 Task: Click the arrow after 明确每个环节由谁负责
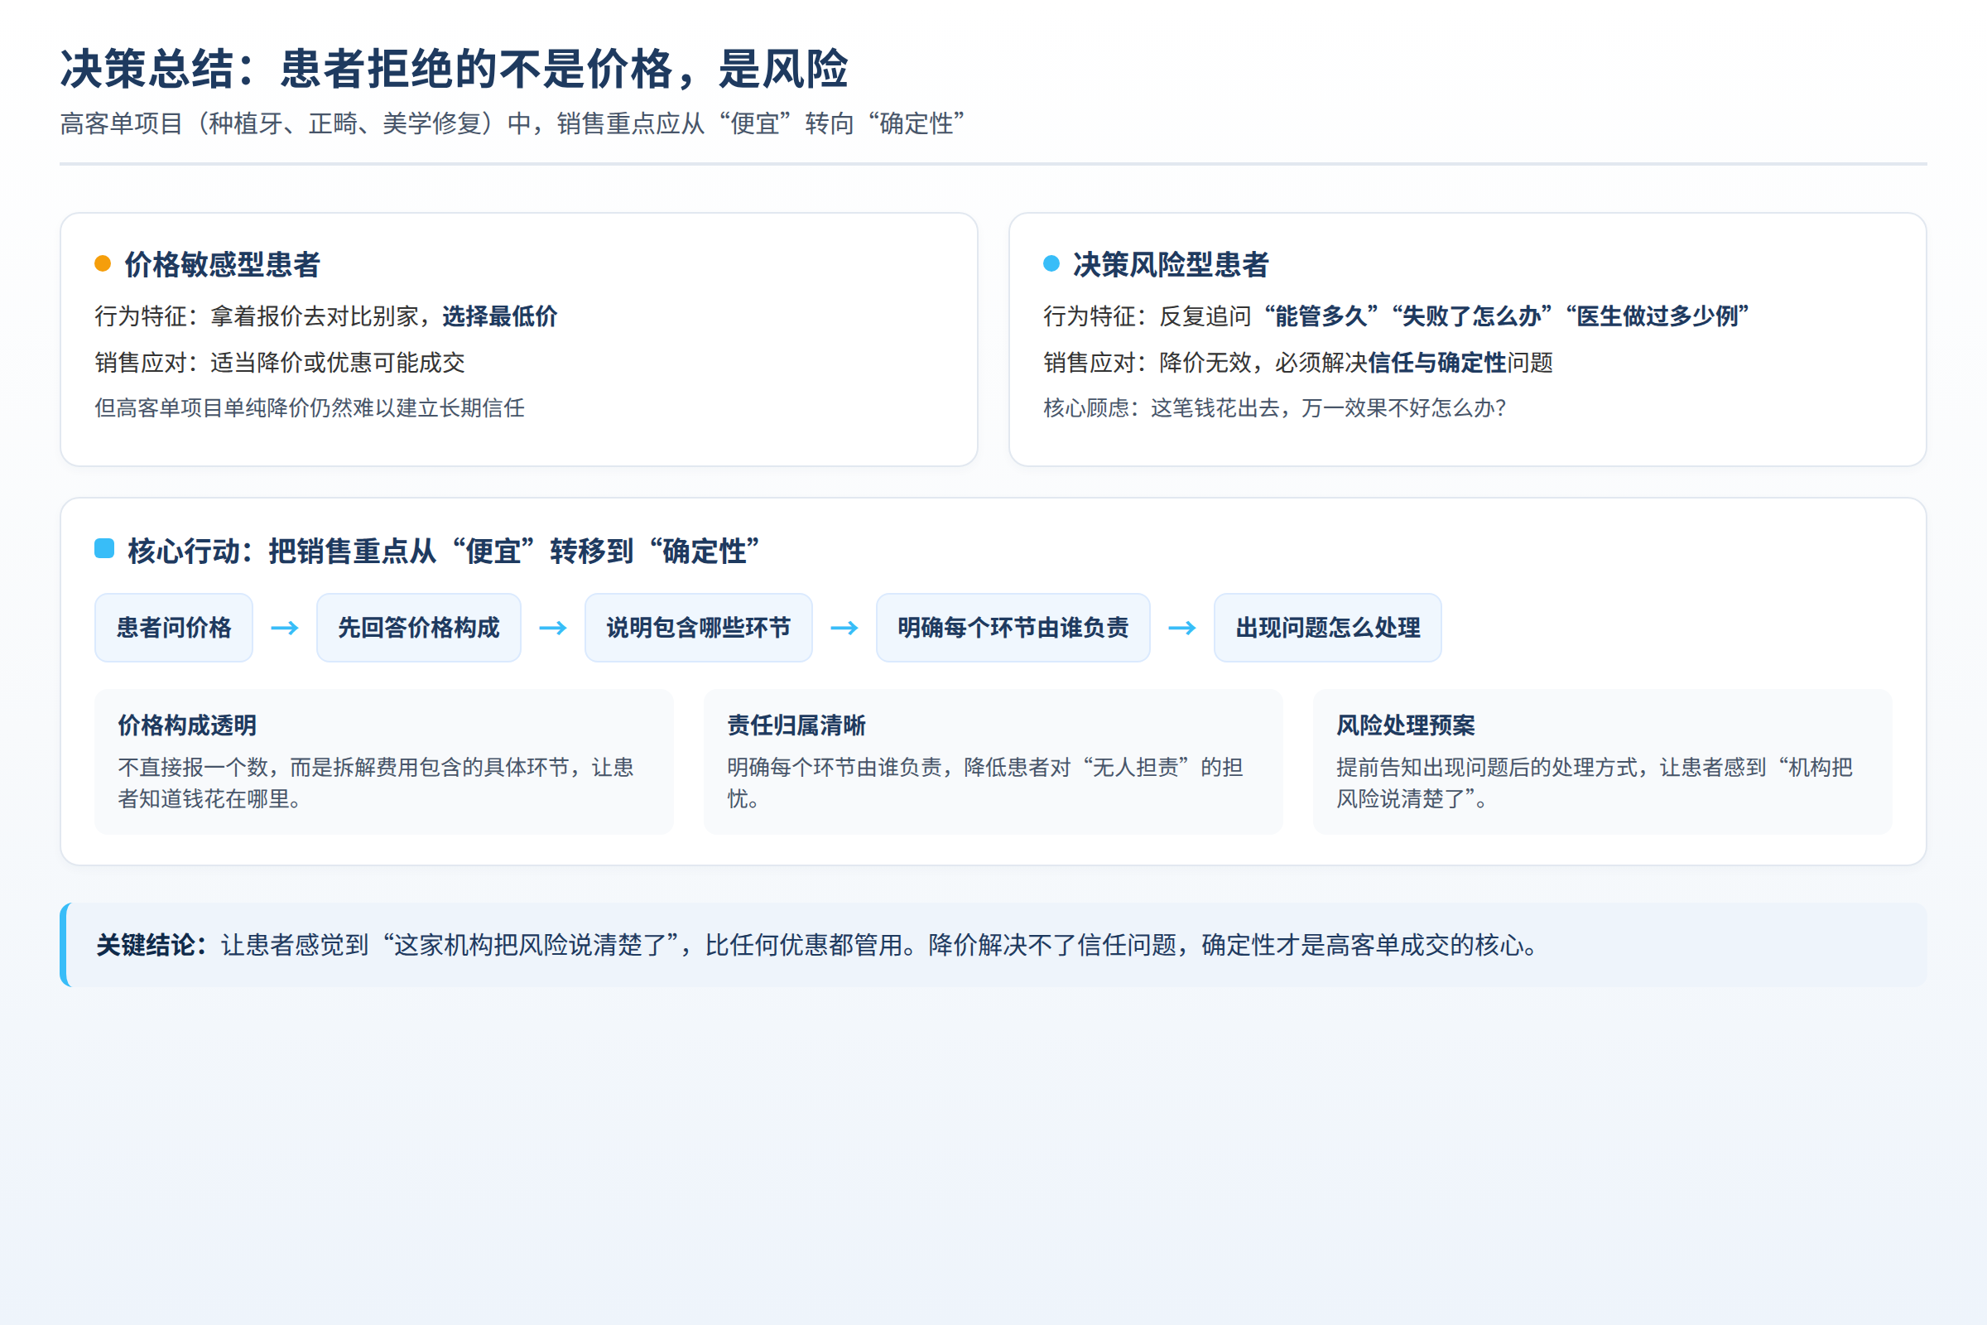coord(1183,628)
